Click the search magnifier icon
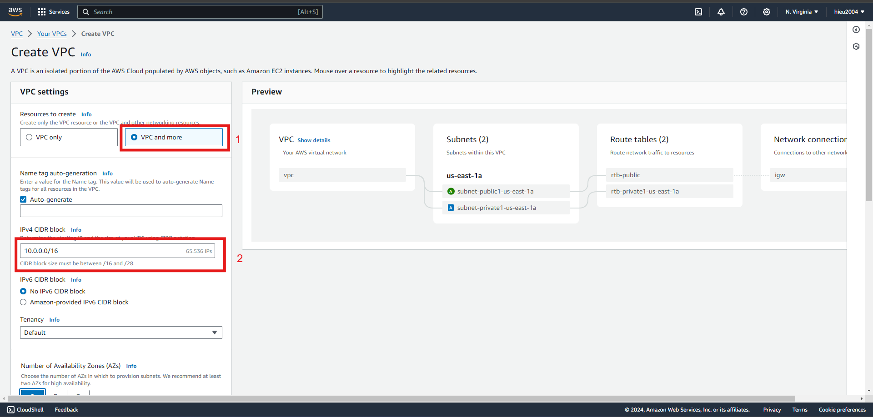The image size is (873, 417). [85, 12]
